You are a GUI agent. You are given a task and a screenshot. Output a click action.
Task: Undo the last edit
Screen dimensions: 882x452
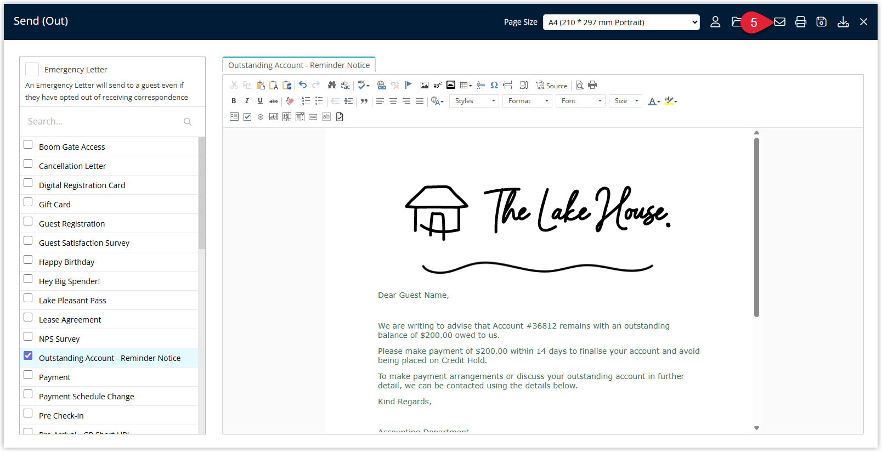point(303,85)
